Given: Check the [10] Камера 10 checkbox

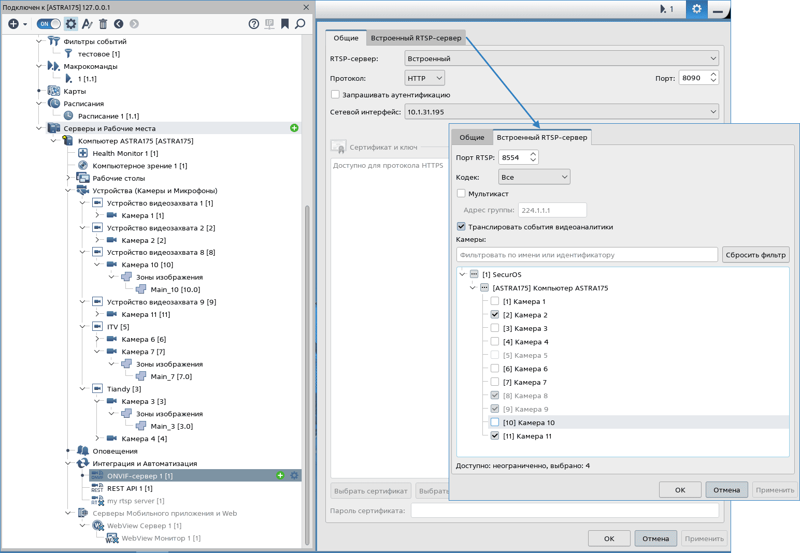Looking at the screenshot, I should pos(495,423).
